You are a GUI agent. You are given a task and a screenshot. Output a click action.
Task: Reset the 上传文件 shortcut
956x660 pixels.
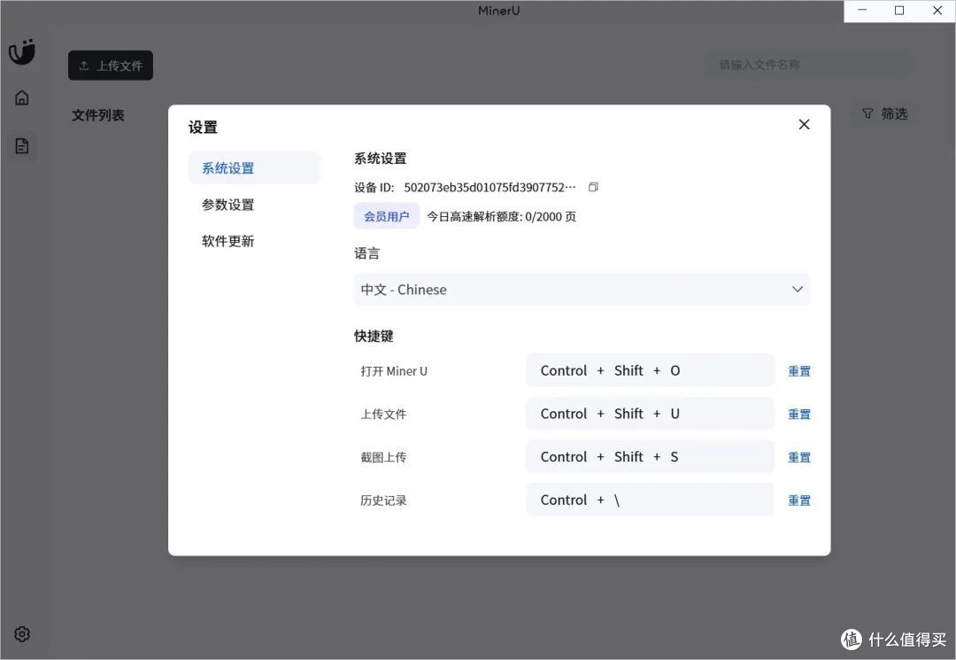799,415
